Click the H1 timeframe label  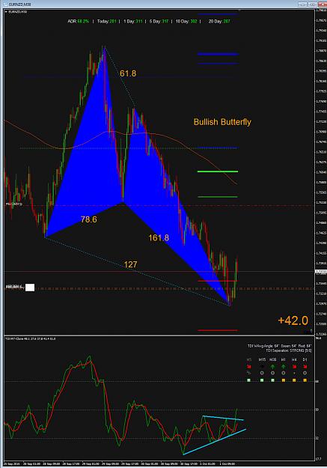[x=283, y=359]
